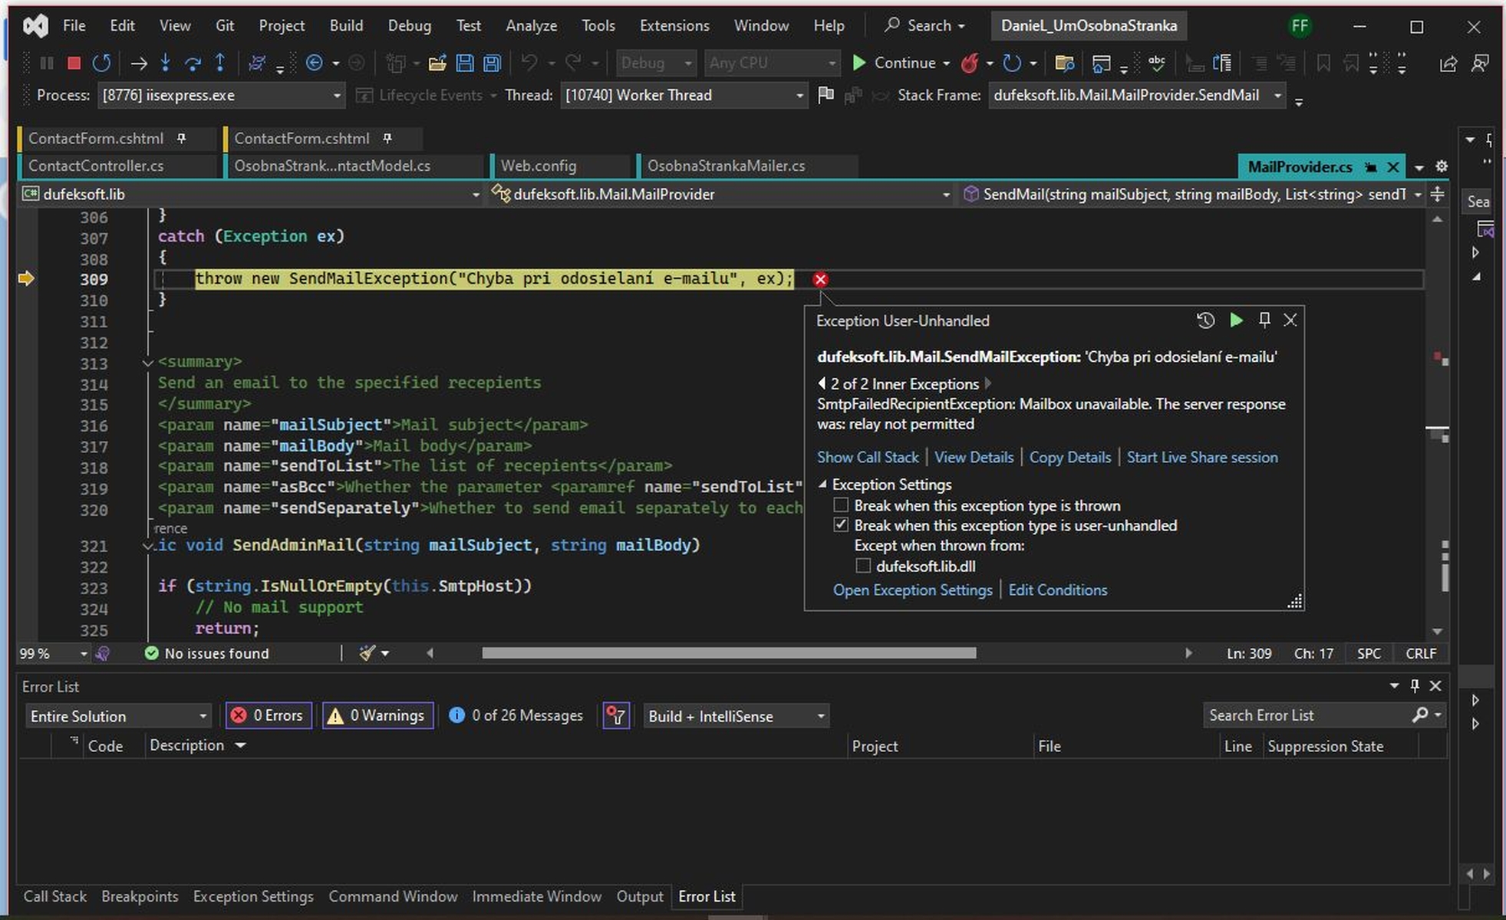This screenshot has height=920, width=1506.
Task: Click the Step Over icon
Action: point(193,63)
